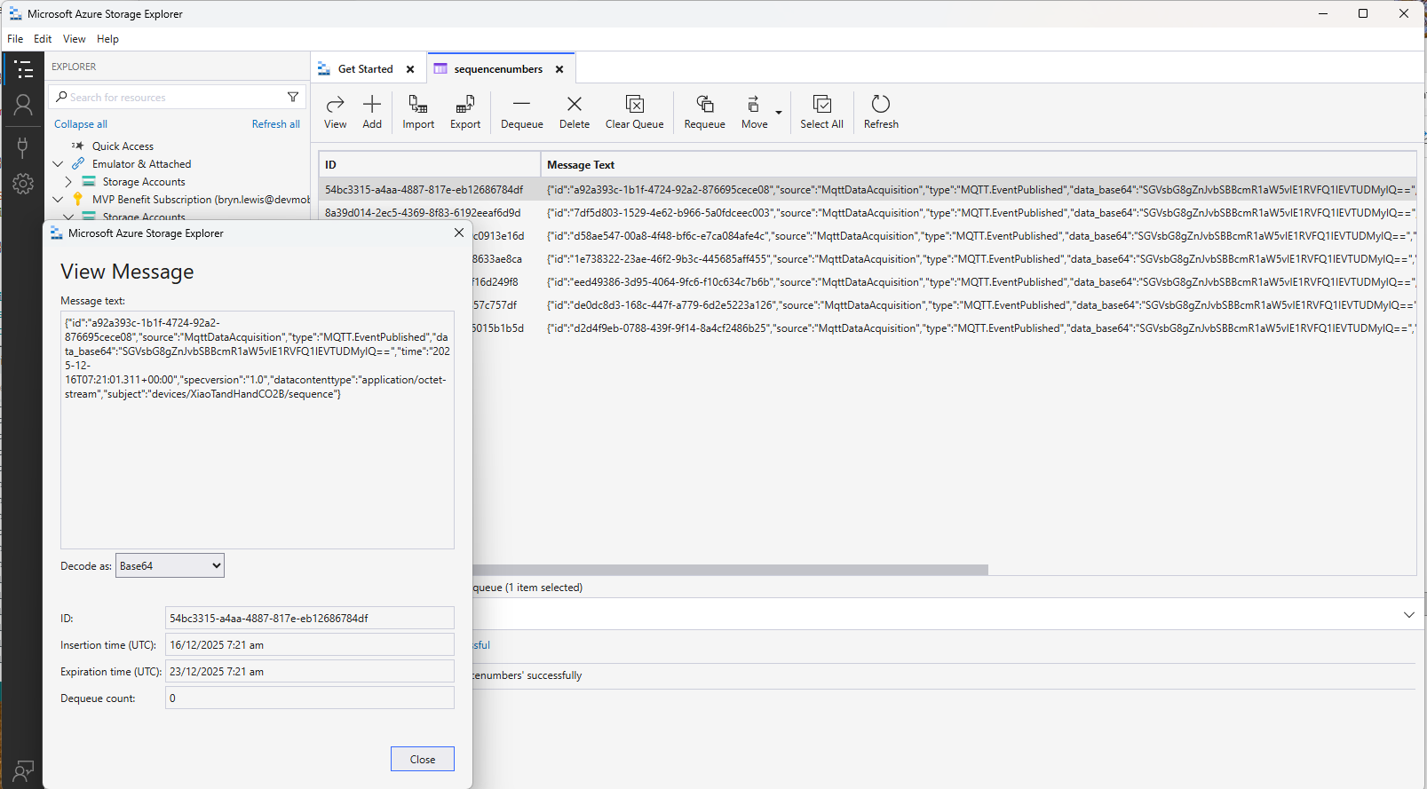Click the Dequeue toolbar icon
The width and height of the screenshot is (1427, 789).
[x=521, y=105]
